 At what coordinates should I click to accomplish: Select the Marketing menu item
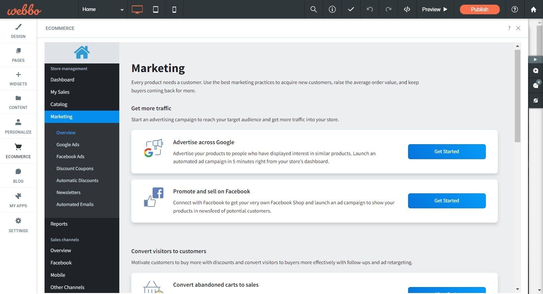click(82, 117)
